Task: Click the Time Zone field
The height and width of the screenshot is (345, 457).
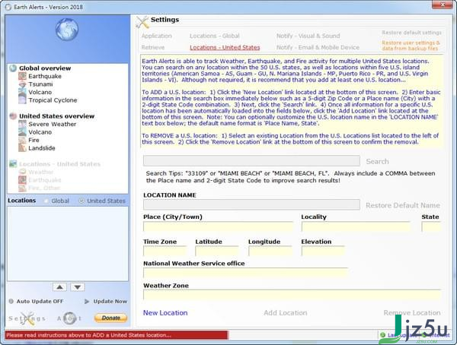Action: [165, 251]
